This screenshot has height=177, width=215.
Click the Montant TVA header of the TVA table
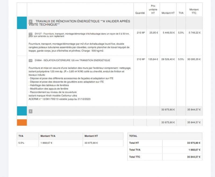tap(48, 136)
